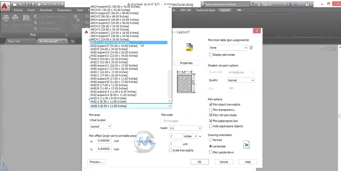Toggle Plot transparency checkbox
The width and height of the screenshot is (341, 171).
[x=211, y=110]
